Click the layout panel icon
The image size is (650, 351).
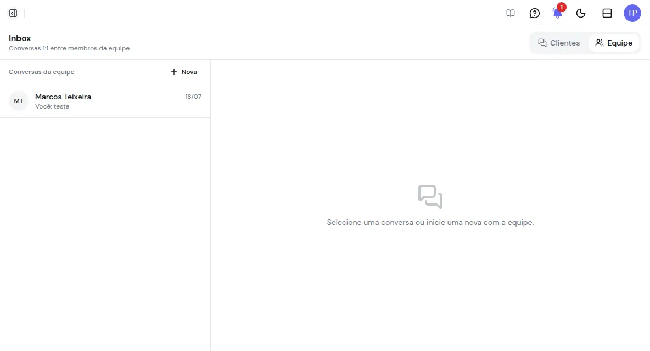coord(607,13)
